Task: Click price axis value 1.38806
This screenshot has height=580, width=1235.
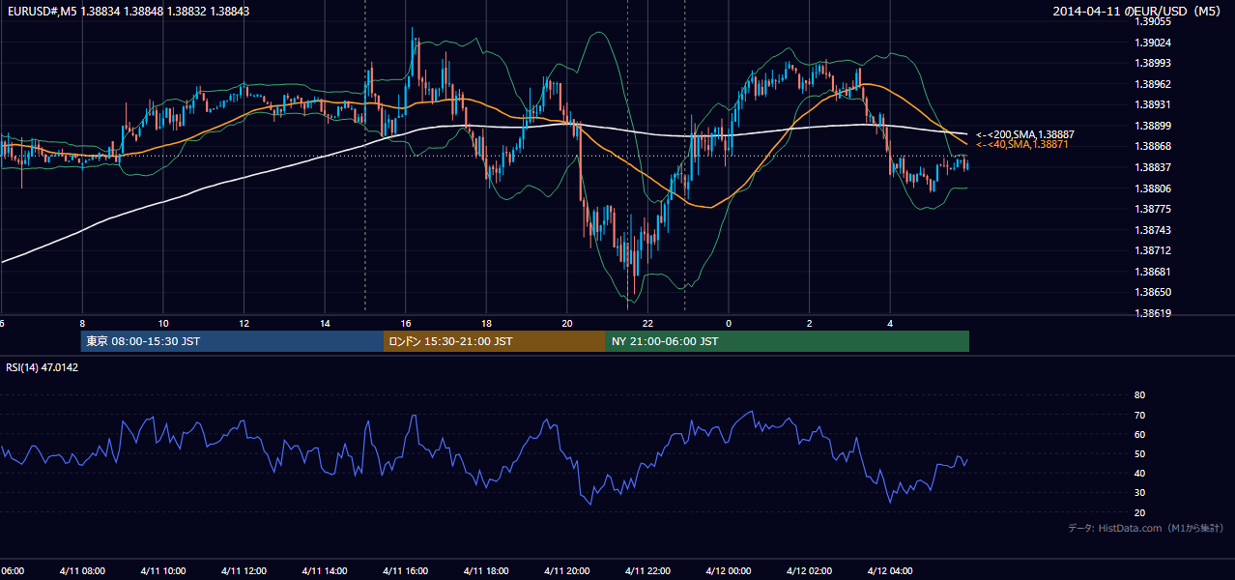Action: 1154,188
